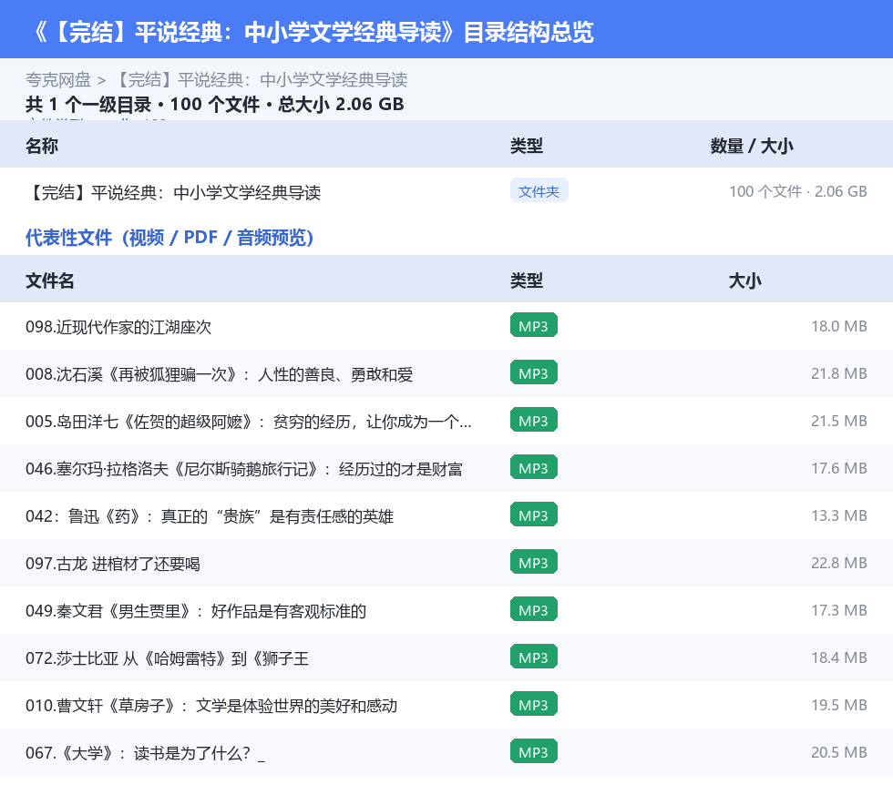893x805 pixels.
Task: Click the 文件名 column header
Action: click(49, 280)
